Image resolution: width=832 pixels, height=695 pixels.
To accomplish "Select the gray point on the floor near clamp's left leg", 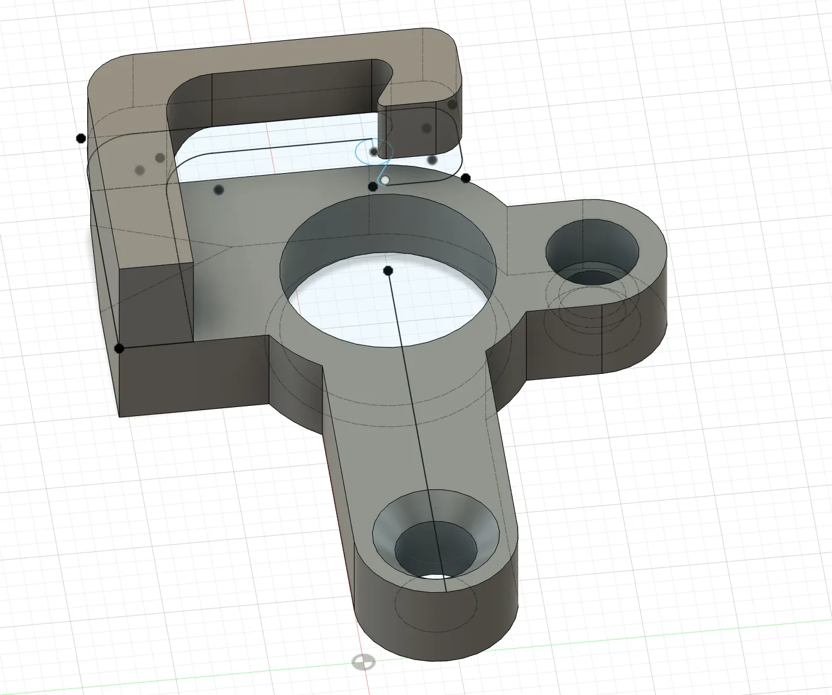I will [219, 190].
